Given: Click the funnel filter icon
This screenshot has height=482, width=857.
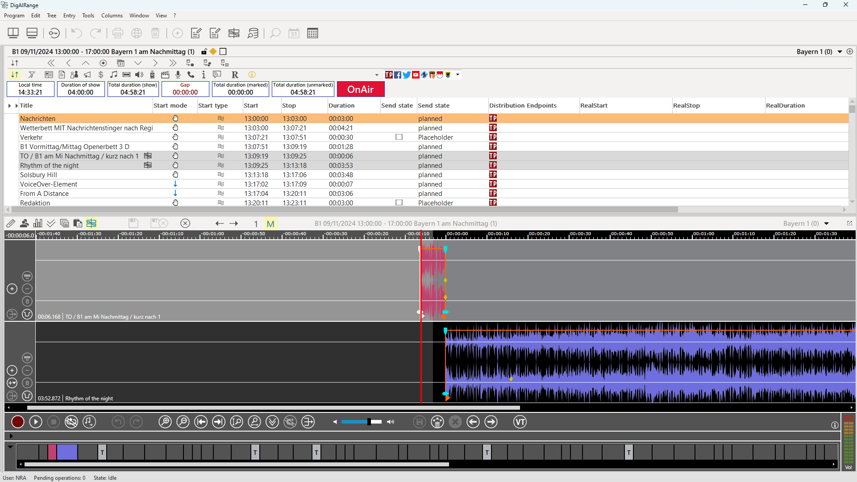Looking at the screenshot, I should [32, 75].
